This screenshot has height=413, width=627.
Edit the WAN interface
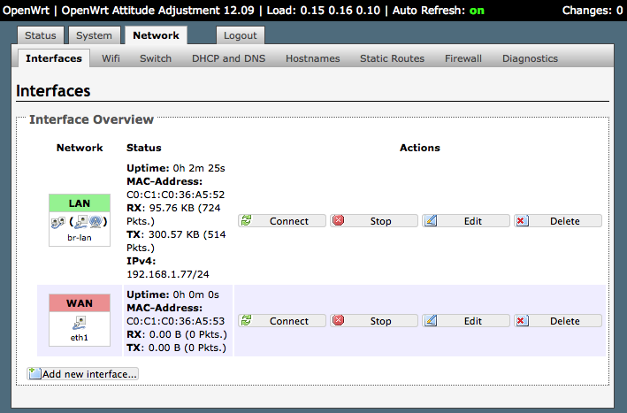pos(466,321)
